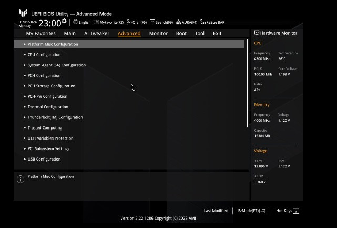
Task: Expand Thunderbolt(TM) Configuration arrow
Action: pyautogui.click(x=25, y=117)
